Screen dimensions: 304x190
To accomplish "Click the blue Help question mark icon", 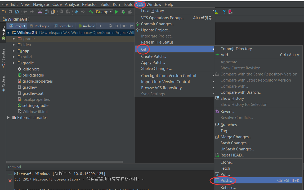I will click(224, 12).
